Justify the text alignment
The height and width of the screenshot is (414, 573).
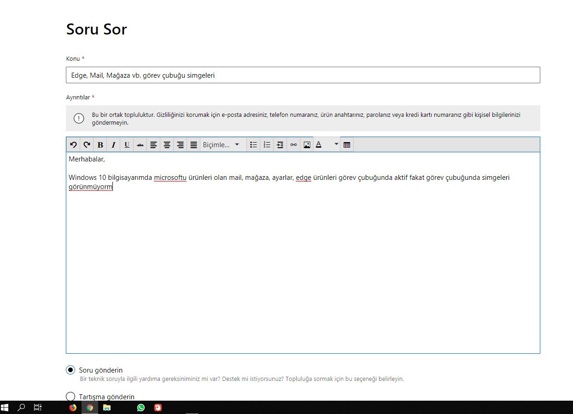(x=193, y=145)
